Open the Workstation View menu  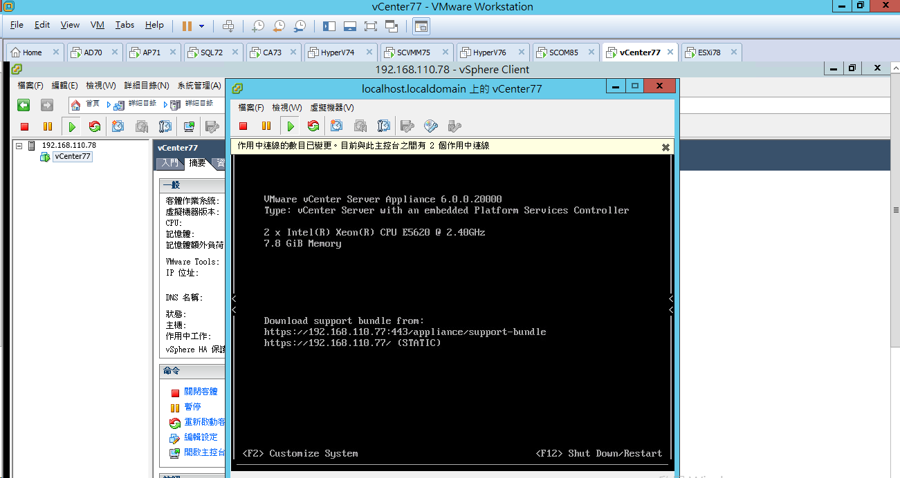point(70,25)
